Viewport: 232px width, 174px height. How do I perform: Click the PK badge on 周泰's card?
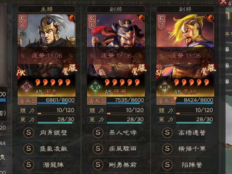tap(21, 73)
